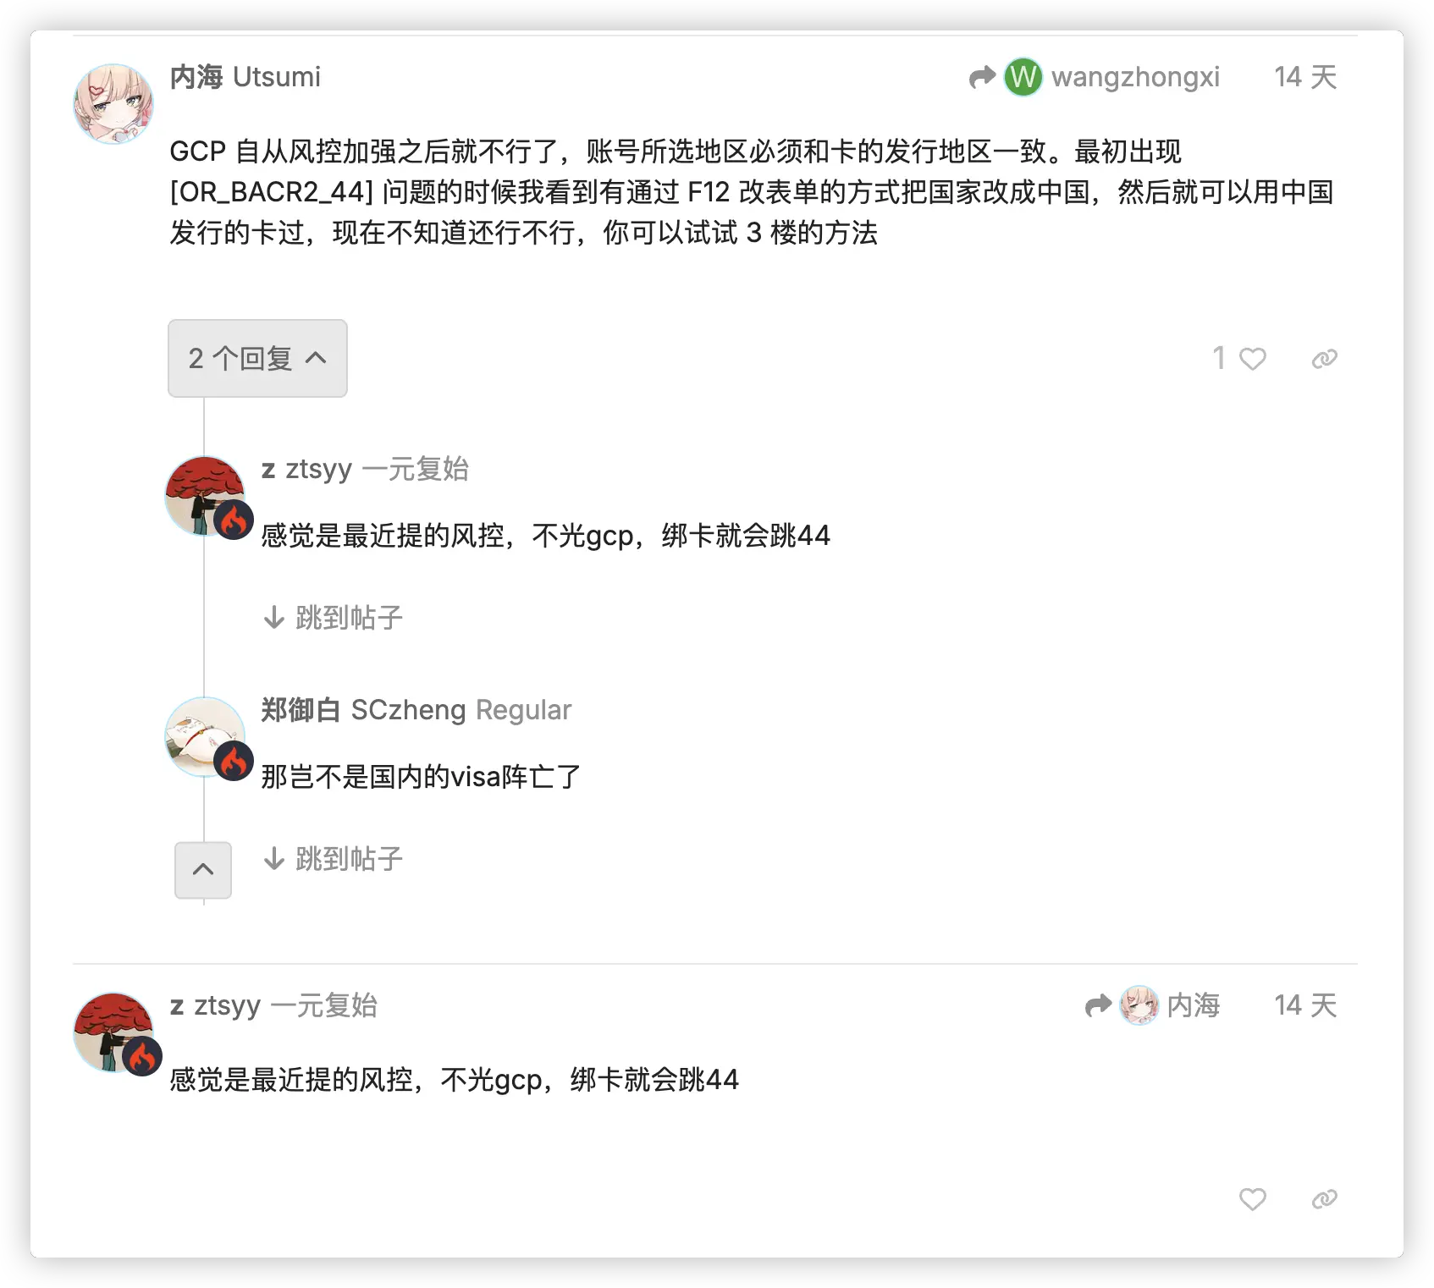Jump to post under ztsyy's nested reply
Image resolution: width=1434 pixels, height=1288 pixels.
coord(333,618)
